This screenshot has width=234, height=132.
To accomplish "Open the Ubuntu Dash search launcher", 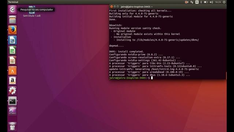I will (x=12, y=10).
